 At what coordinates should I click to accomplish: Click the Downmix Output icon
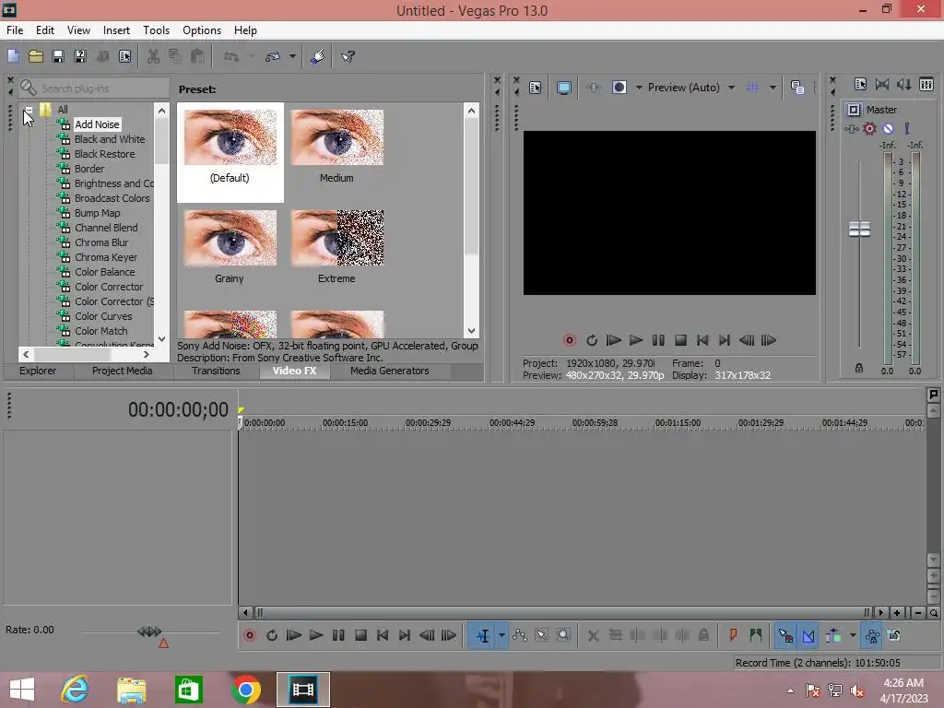[x=882, y=84]
